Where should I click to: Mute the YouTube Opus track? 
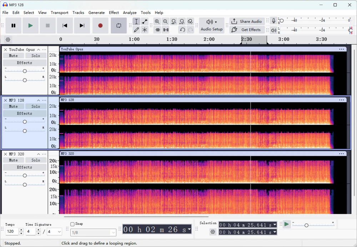click(x=13, y=56)
